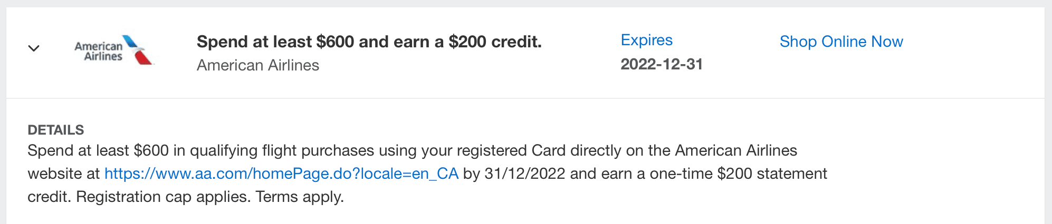Click 'American Airlines' in the details paragraph
Screen dimensions: 1052x224
click(x=735, y=150)
